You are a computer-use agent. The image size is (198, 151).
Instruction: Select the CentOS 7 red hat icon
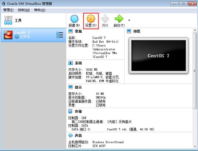pos(8,35)
